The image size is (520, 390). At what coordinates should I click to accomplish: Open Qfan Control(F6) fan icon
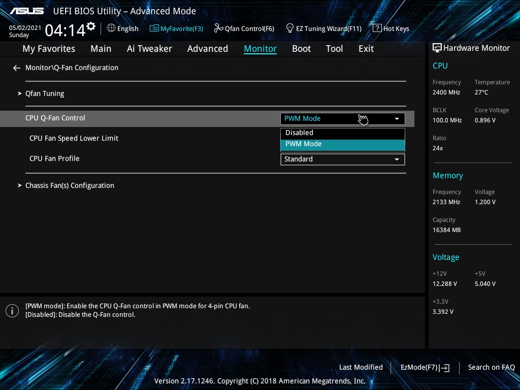point(218,28)
